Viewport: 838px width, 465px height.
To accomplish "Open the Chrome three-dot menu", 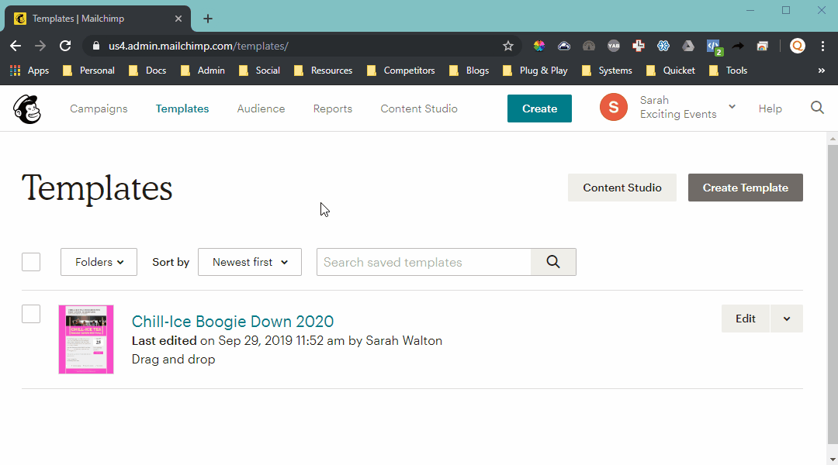I will [822, 46].
